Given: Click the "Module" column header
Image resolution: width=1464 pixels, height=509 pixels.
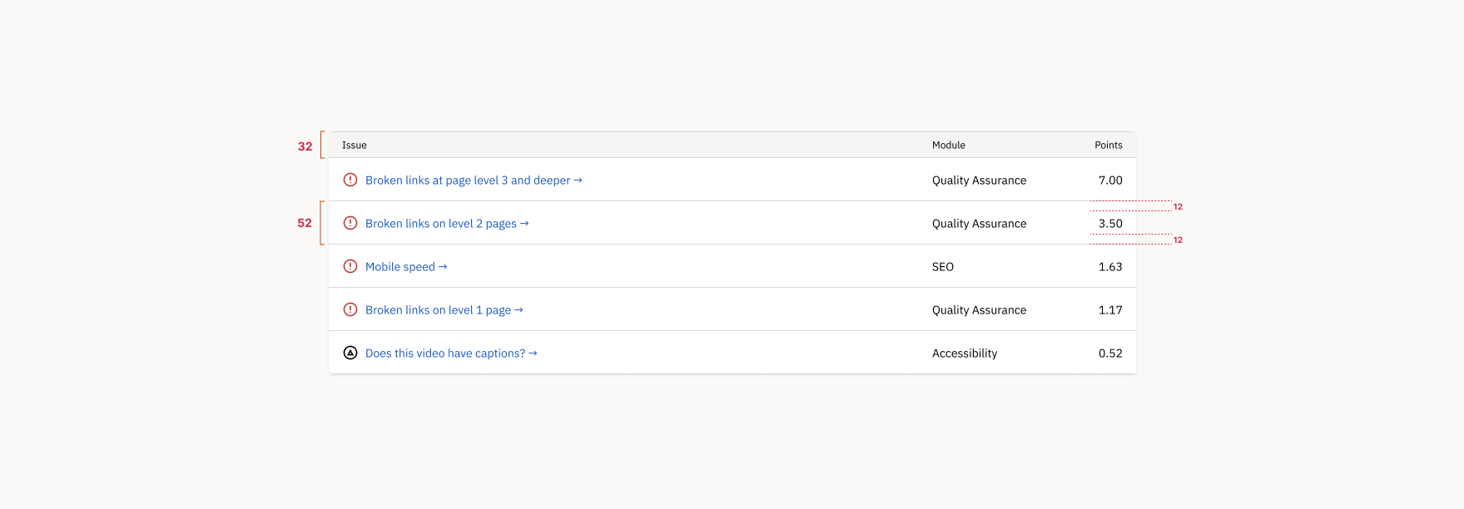Looking at the screenshot, I should pyautogui.click(x=949, y=146).
